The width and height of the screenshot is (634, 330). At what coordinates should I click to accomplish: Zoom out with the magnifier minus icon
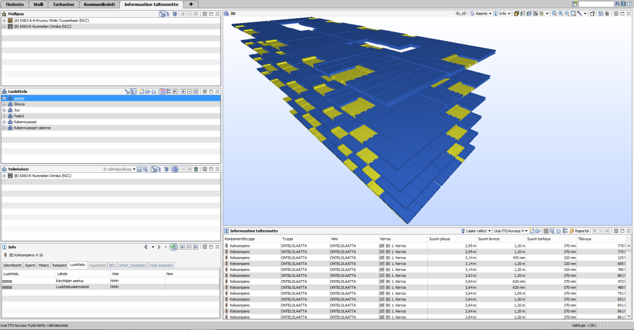point(567,14)
